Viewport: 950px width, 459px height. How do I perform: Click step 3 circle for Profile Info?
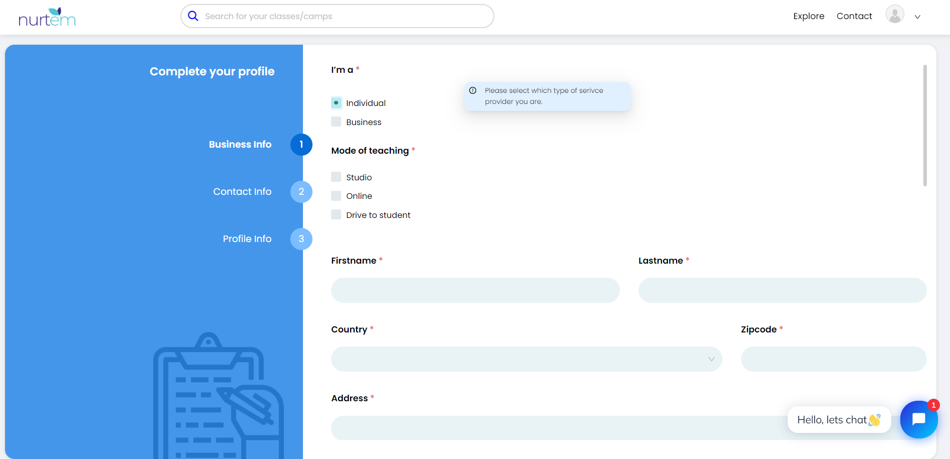click(301, 239)
